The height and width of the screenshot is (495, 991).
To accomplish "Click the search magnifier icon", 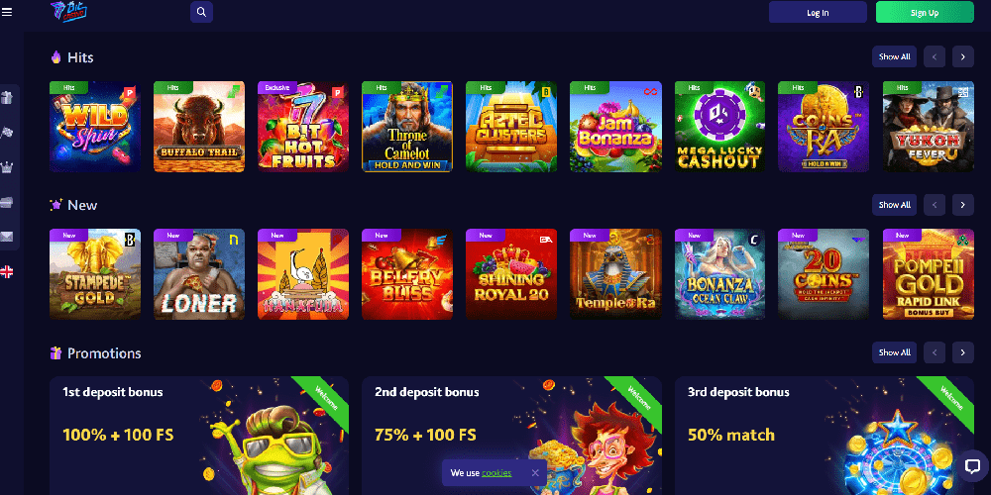I will pos(201,12).
